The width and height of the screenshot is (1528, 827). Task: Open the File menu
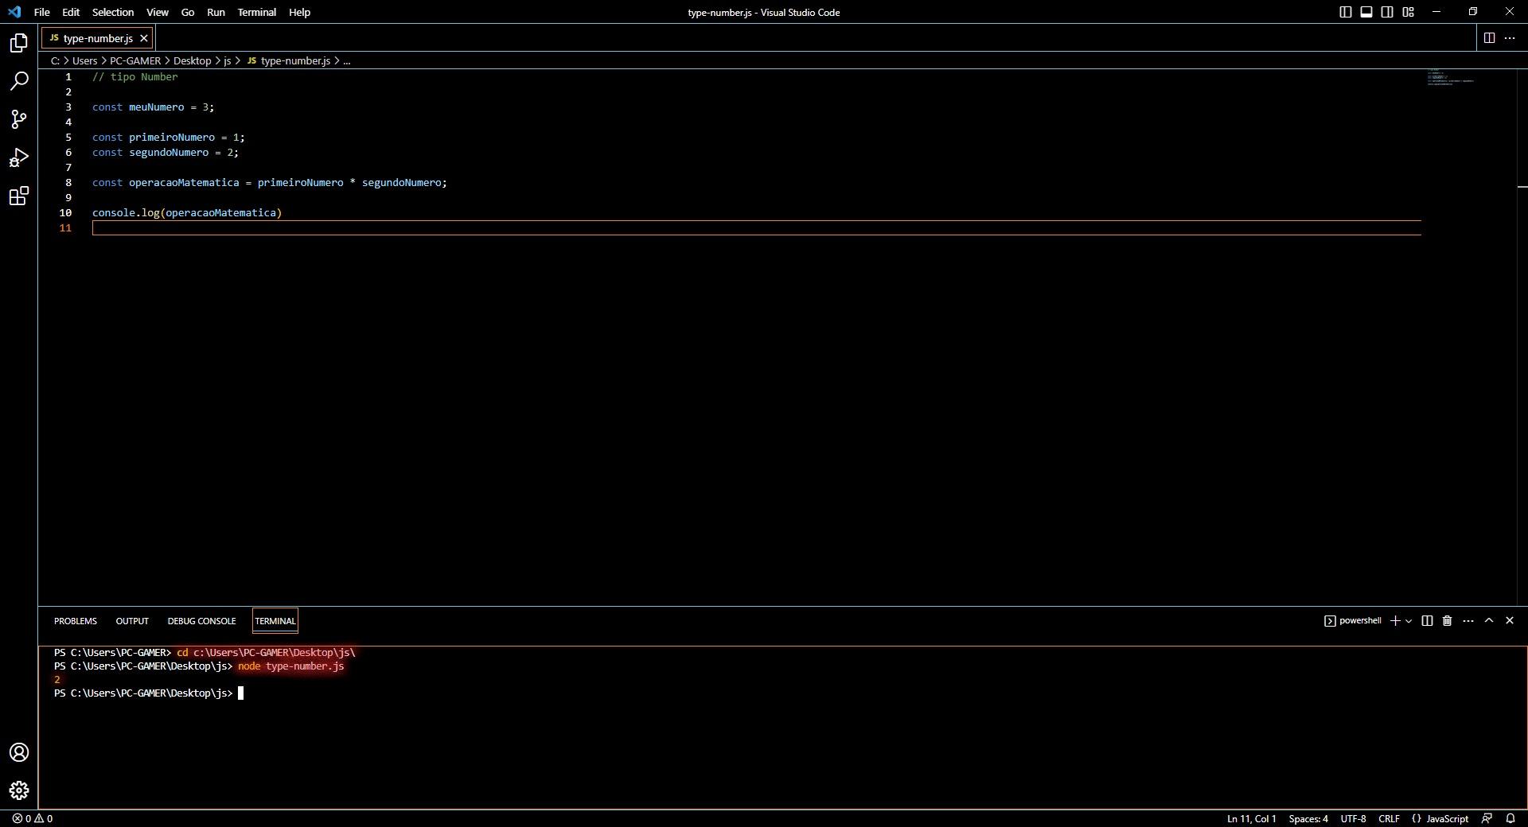[x=42, y=12]
